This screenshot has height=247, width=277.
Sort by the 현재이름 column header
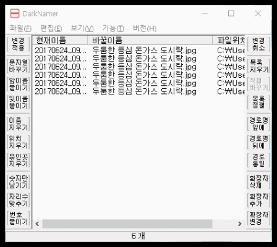60,40
